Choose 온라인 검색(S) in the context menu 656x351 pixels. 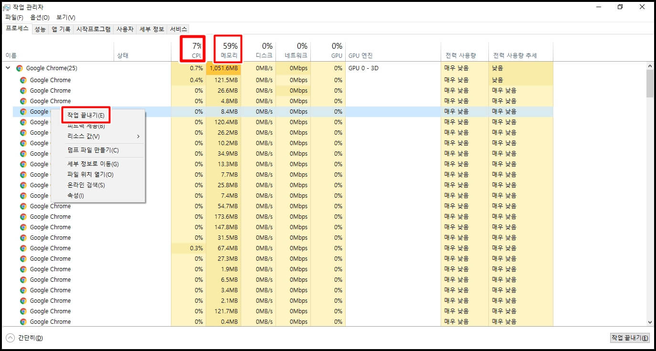(97, 185)
